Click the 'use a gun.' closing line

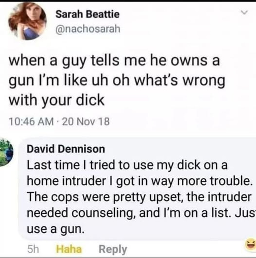[x=56, y=229]
